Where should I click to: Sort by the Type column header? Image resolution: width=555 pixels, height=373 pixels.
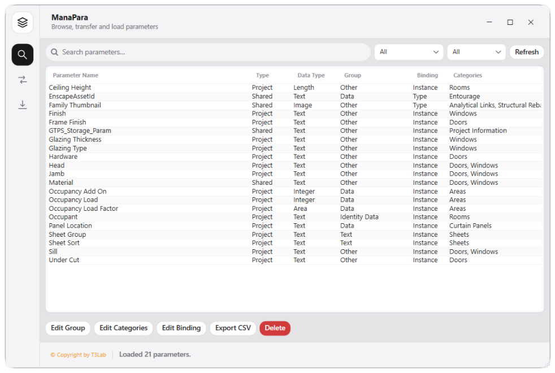[262, 75]
